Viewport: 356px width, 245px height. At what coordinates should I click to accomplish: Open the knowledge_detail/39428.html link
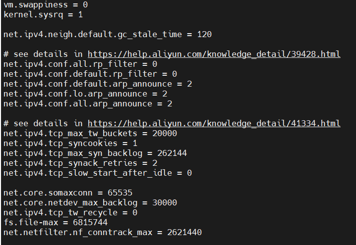(x=214, y=54)
